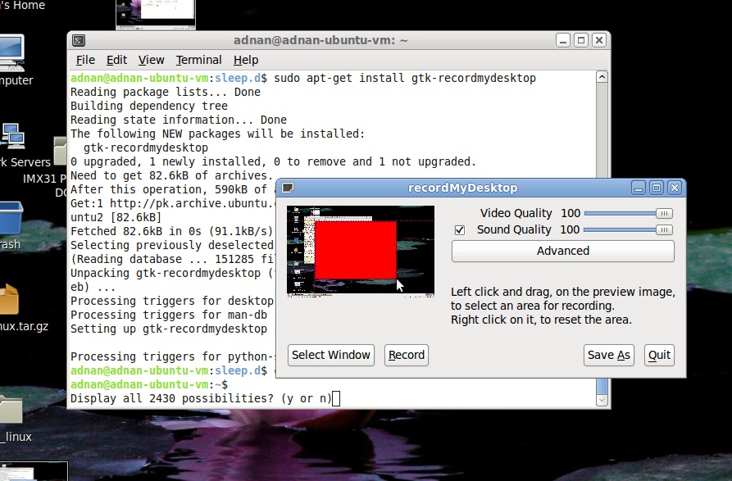Click the desktop preview image

click(x=361, y=251)
